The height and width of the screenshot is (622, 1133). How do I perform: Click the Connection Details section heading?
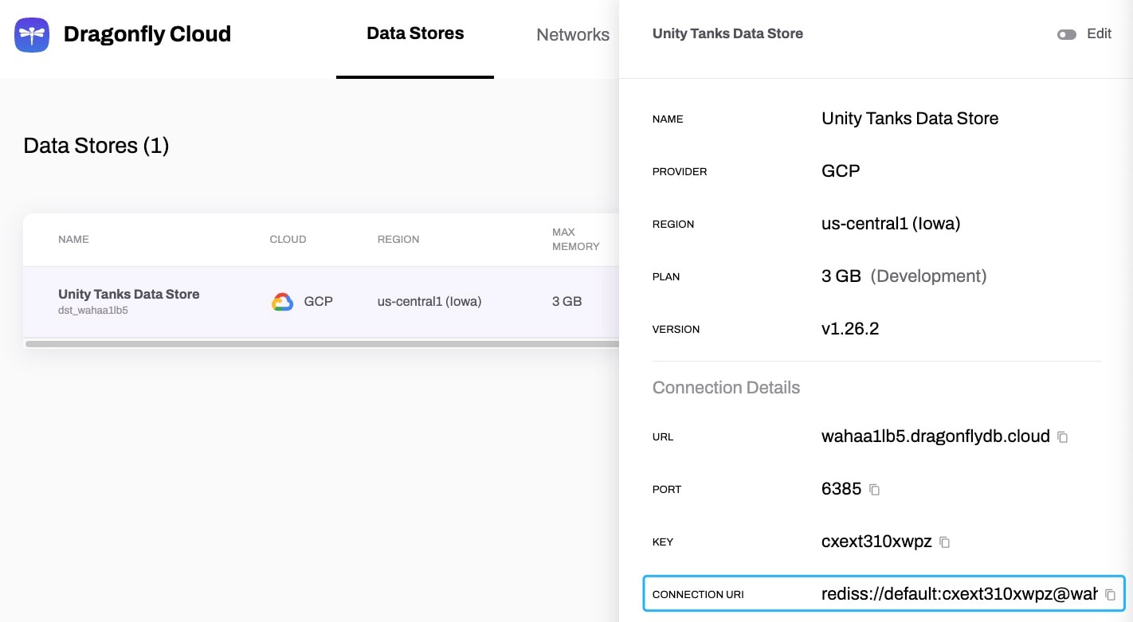click(726, 388)
